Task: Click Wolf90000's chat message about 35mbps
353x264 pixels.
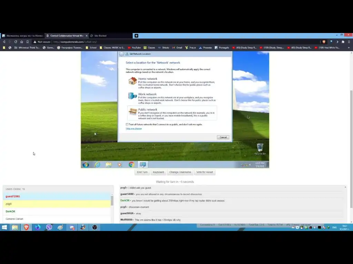Action: [158, 220]
